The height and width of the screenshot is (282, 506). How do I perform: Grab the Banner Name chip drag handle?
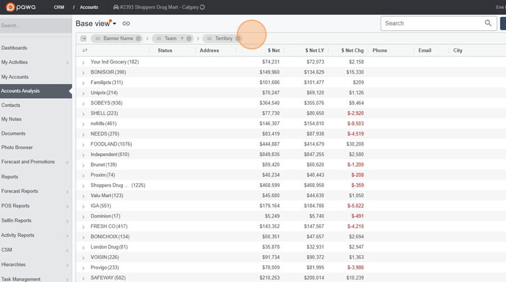[98, 38]
